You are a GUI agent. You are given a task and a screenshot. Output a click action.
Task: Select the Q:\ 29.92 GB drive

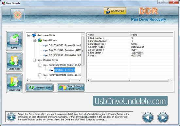click(65, 55)
